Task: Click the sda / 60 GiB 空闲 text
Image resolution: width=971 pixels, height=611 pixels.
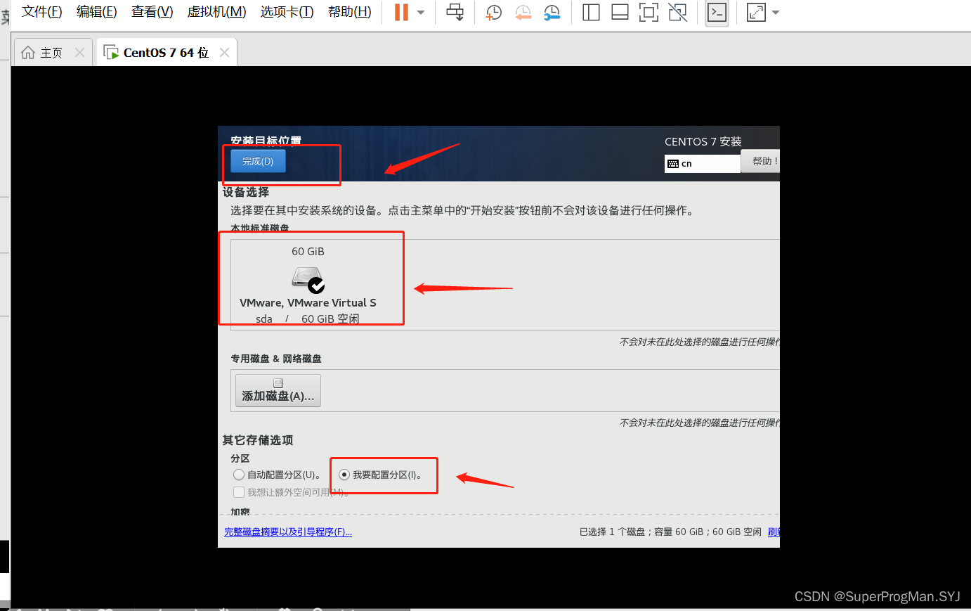Action: (308, 319)
